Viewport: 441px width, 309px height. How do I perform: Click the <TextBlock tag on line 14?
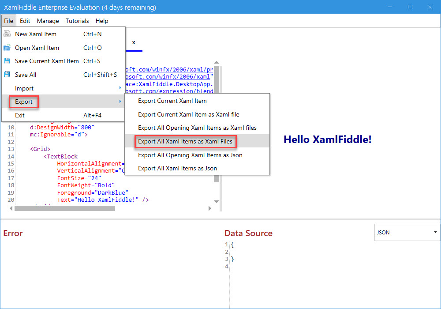pyautogui.click(x=60, y=156)
